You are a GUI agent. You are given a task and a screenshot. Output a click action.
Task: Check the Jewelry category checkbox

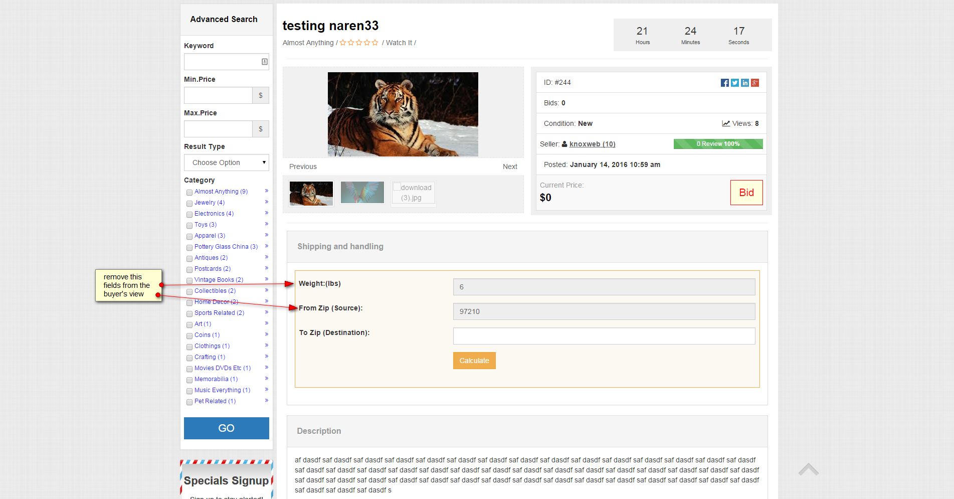pyautogui.click(x=189, y=204)
